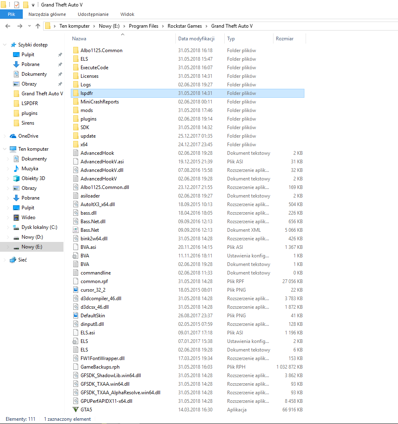Select the Bass.Net XML document icon
The width and height of the screenshot is (398, 424).
click(76, 230)
